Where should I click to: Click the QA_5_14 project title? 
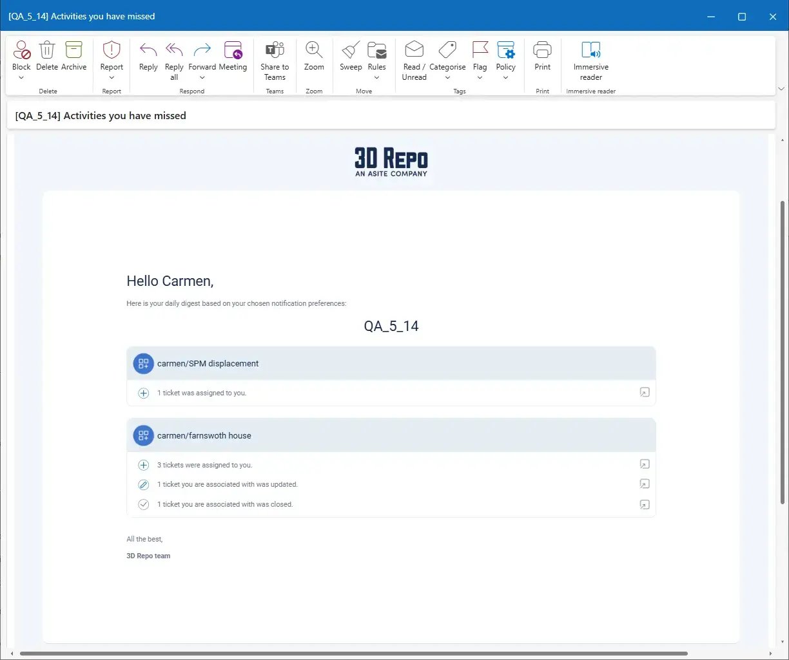tap(391, 326)
